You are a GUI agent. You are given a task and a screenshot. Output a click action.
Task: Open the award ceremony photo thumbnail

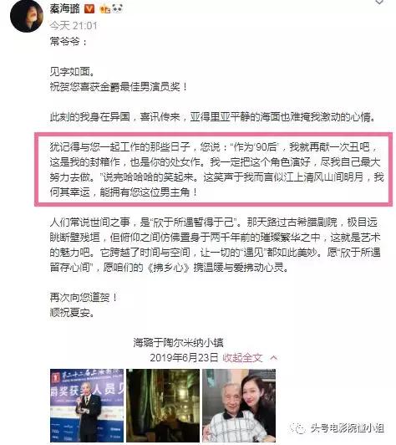point(87,405)
